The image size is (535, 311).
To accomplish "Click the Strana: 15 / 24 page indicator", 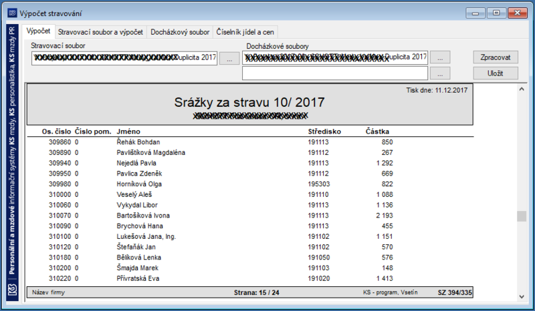I will (257, 292).
